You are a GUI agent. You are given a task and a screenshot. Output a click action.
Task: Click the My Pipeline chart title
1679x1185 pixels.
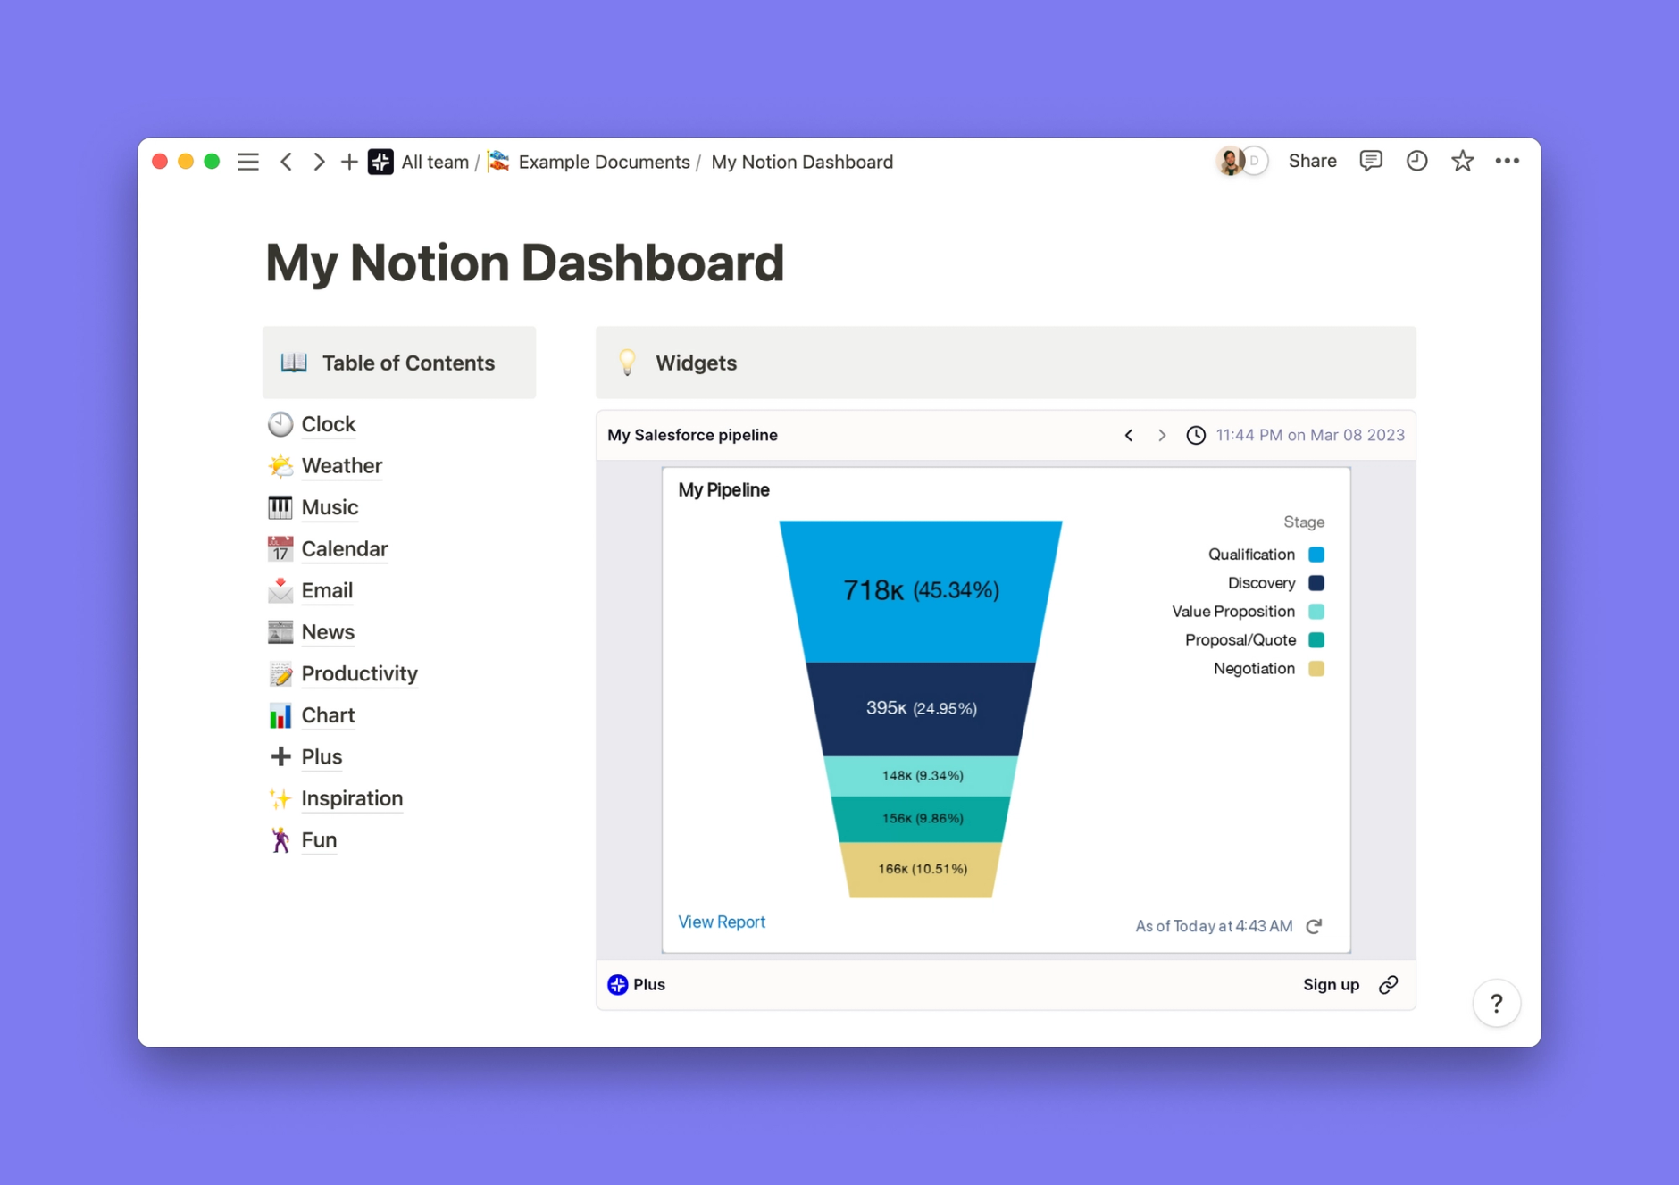(723, 490)
